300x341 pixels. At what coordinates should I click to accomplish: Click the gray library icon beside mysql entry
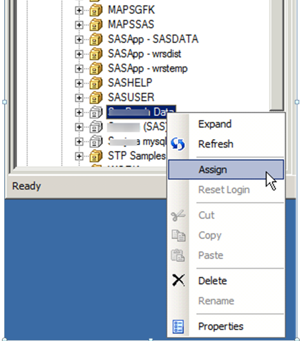pos(96,141)
